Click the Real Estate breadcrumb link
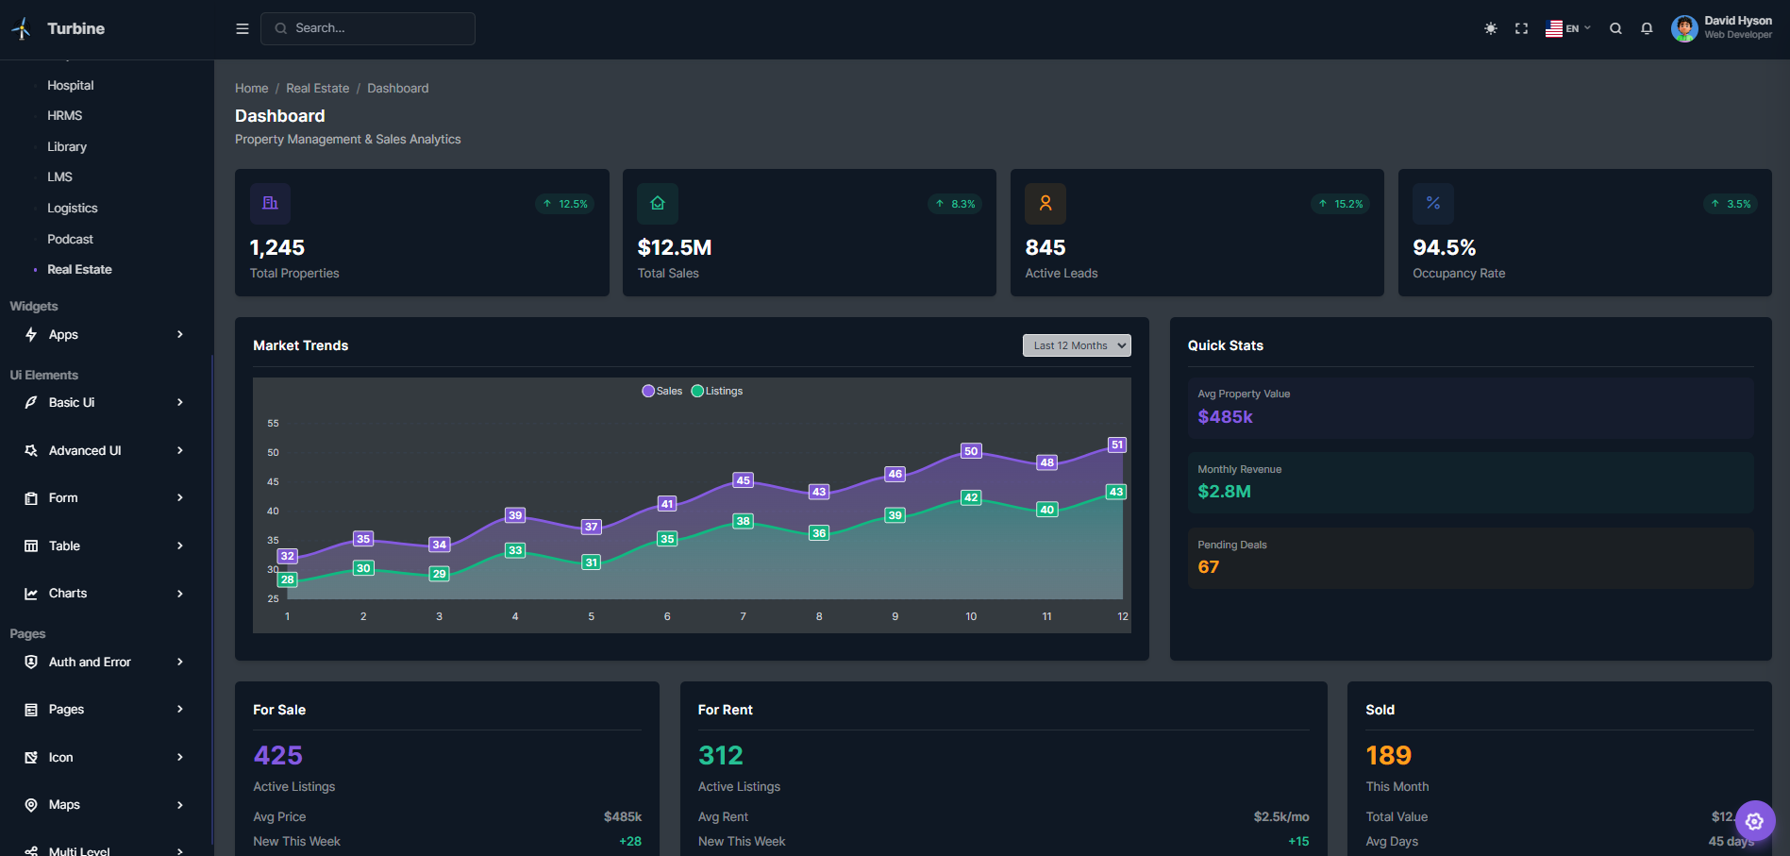Viewport: 1790px width, 856px height. [x=317, y=88]
